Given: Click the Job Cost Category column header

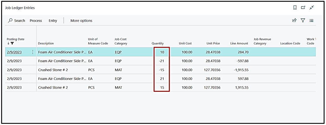Looking at the screenshot, I should tap(121, 41).
